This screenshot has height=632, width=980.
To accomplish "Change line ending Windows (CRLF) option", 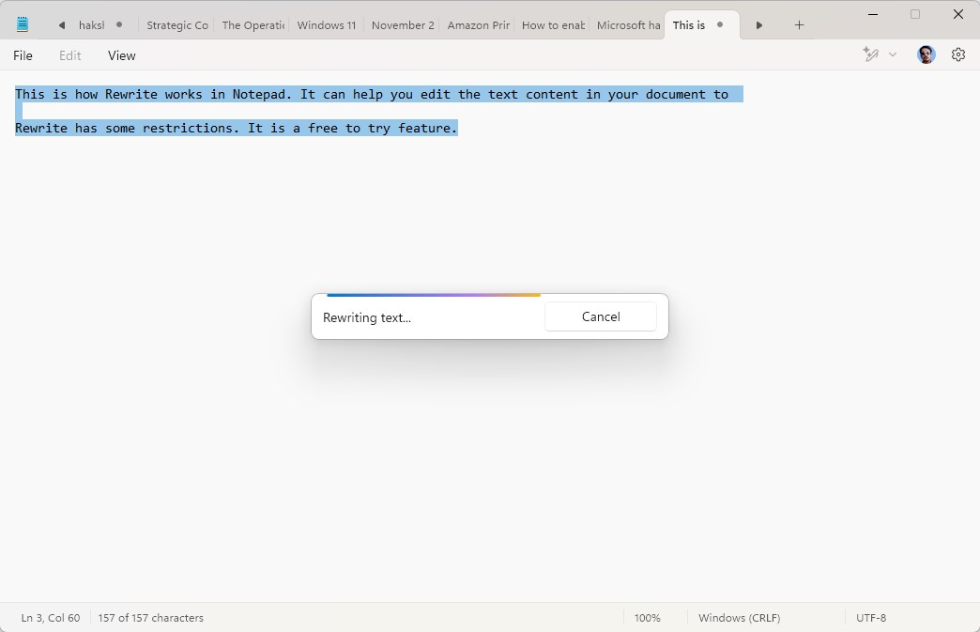I will pyautogui.click(x=739, y=618).
